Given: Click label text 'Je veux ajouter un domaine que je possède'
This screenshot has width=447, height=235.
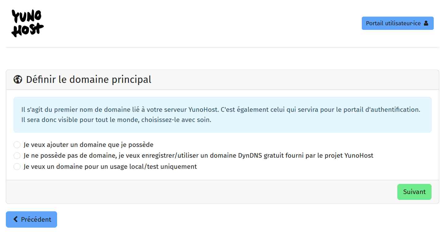Looking at the screenshot, I should click(x=88, y=145).
